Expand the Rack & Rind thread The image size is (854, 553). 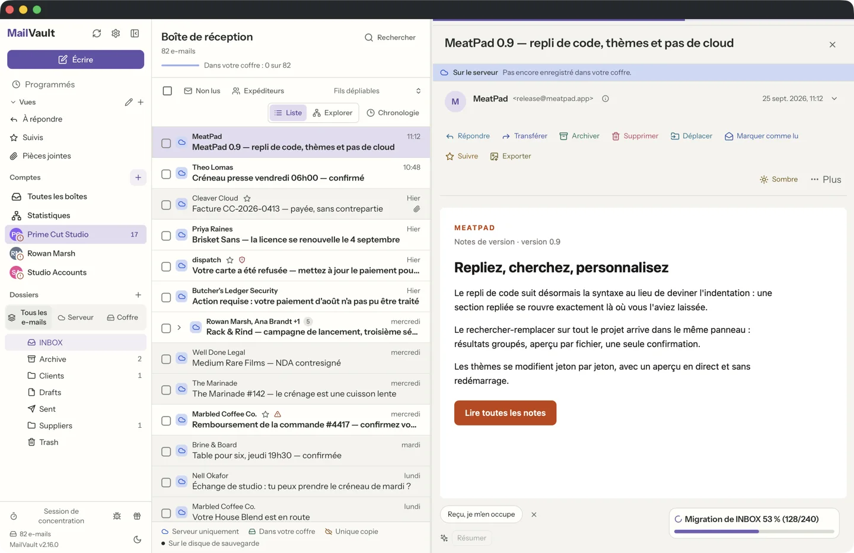coord(179,328)
